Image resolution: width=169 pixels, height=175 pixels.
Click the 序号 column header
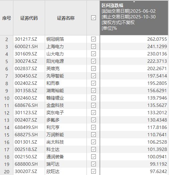point(7,18)
